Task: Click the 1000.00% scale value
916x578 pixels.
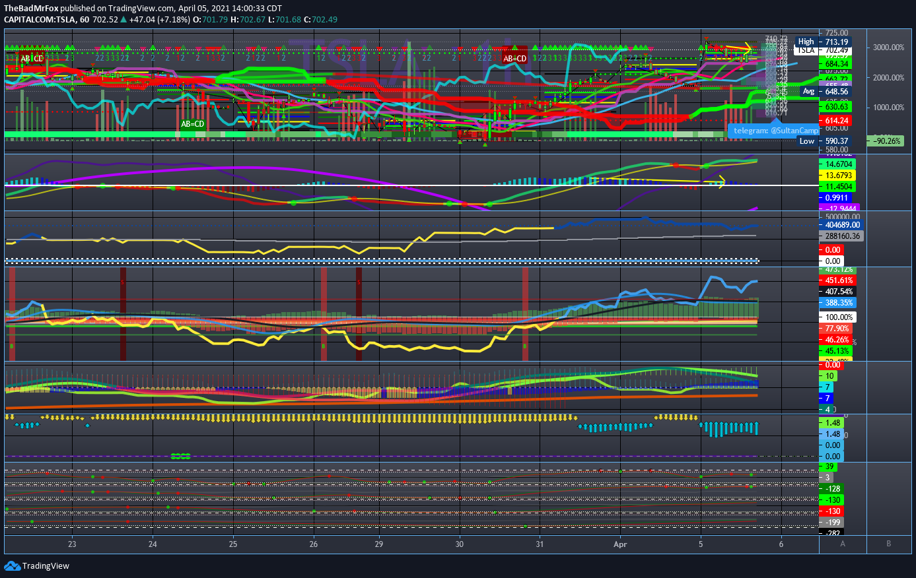Action: pyautogui.click(x=889, y=108)
